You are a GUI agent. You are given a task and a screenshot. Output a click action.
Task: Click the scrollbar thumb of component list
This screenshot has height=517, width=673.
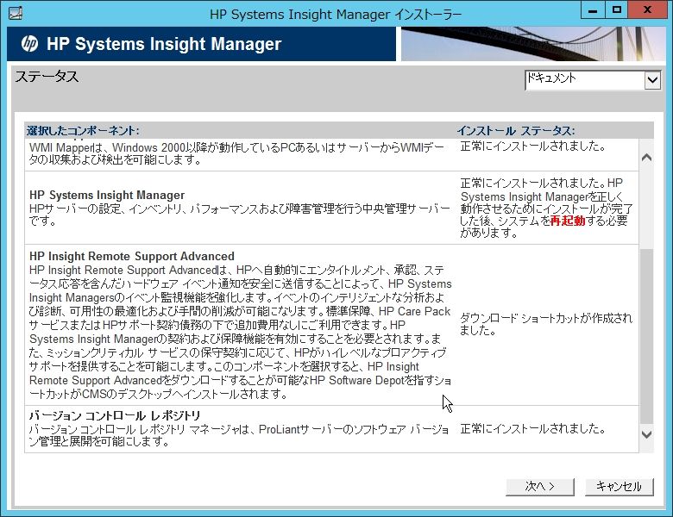[647, 337]
